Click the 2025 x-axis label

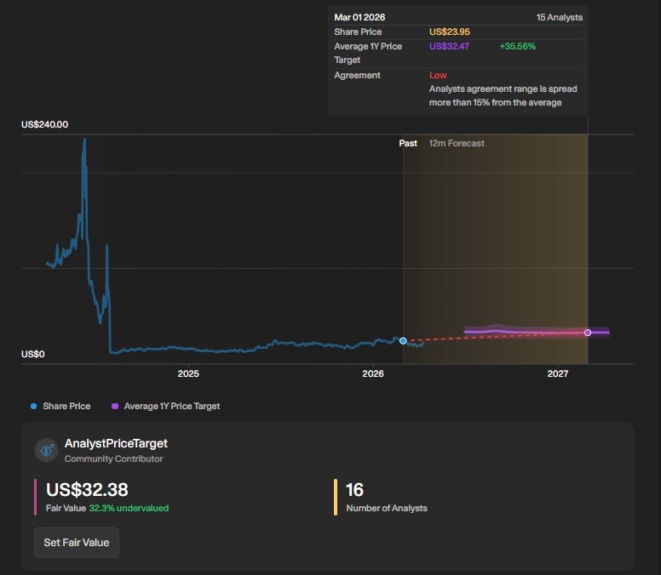[x=188, y=374]
